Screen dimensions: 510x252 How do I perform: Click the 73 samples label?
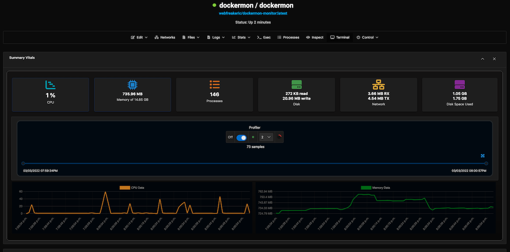pyautogui.click(x=255, y=147)
